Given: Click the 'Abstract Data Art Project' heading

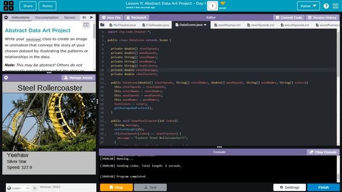Looking at the screenshot, I should click(x=37, y=30).
